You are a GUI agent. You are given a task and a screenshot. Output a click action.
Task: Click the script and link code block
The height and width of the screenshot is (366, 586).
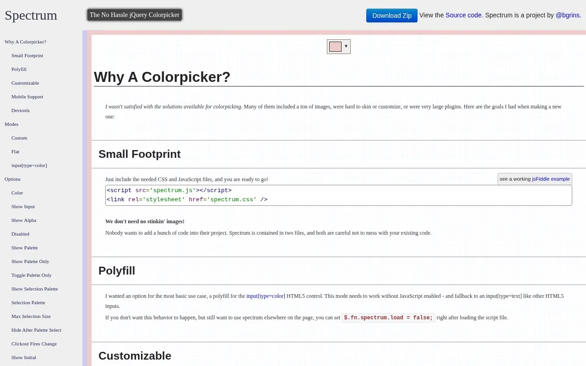[339, 195]
